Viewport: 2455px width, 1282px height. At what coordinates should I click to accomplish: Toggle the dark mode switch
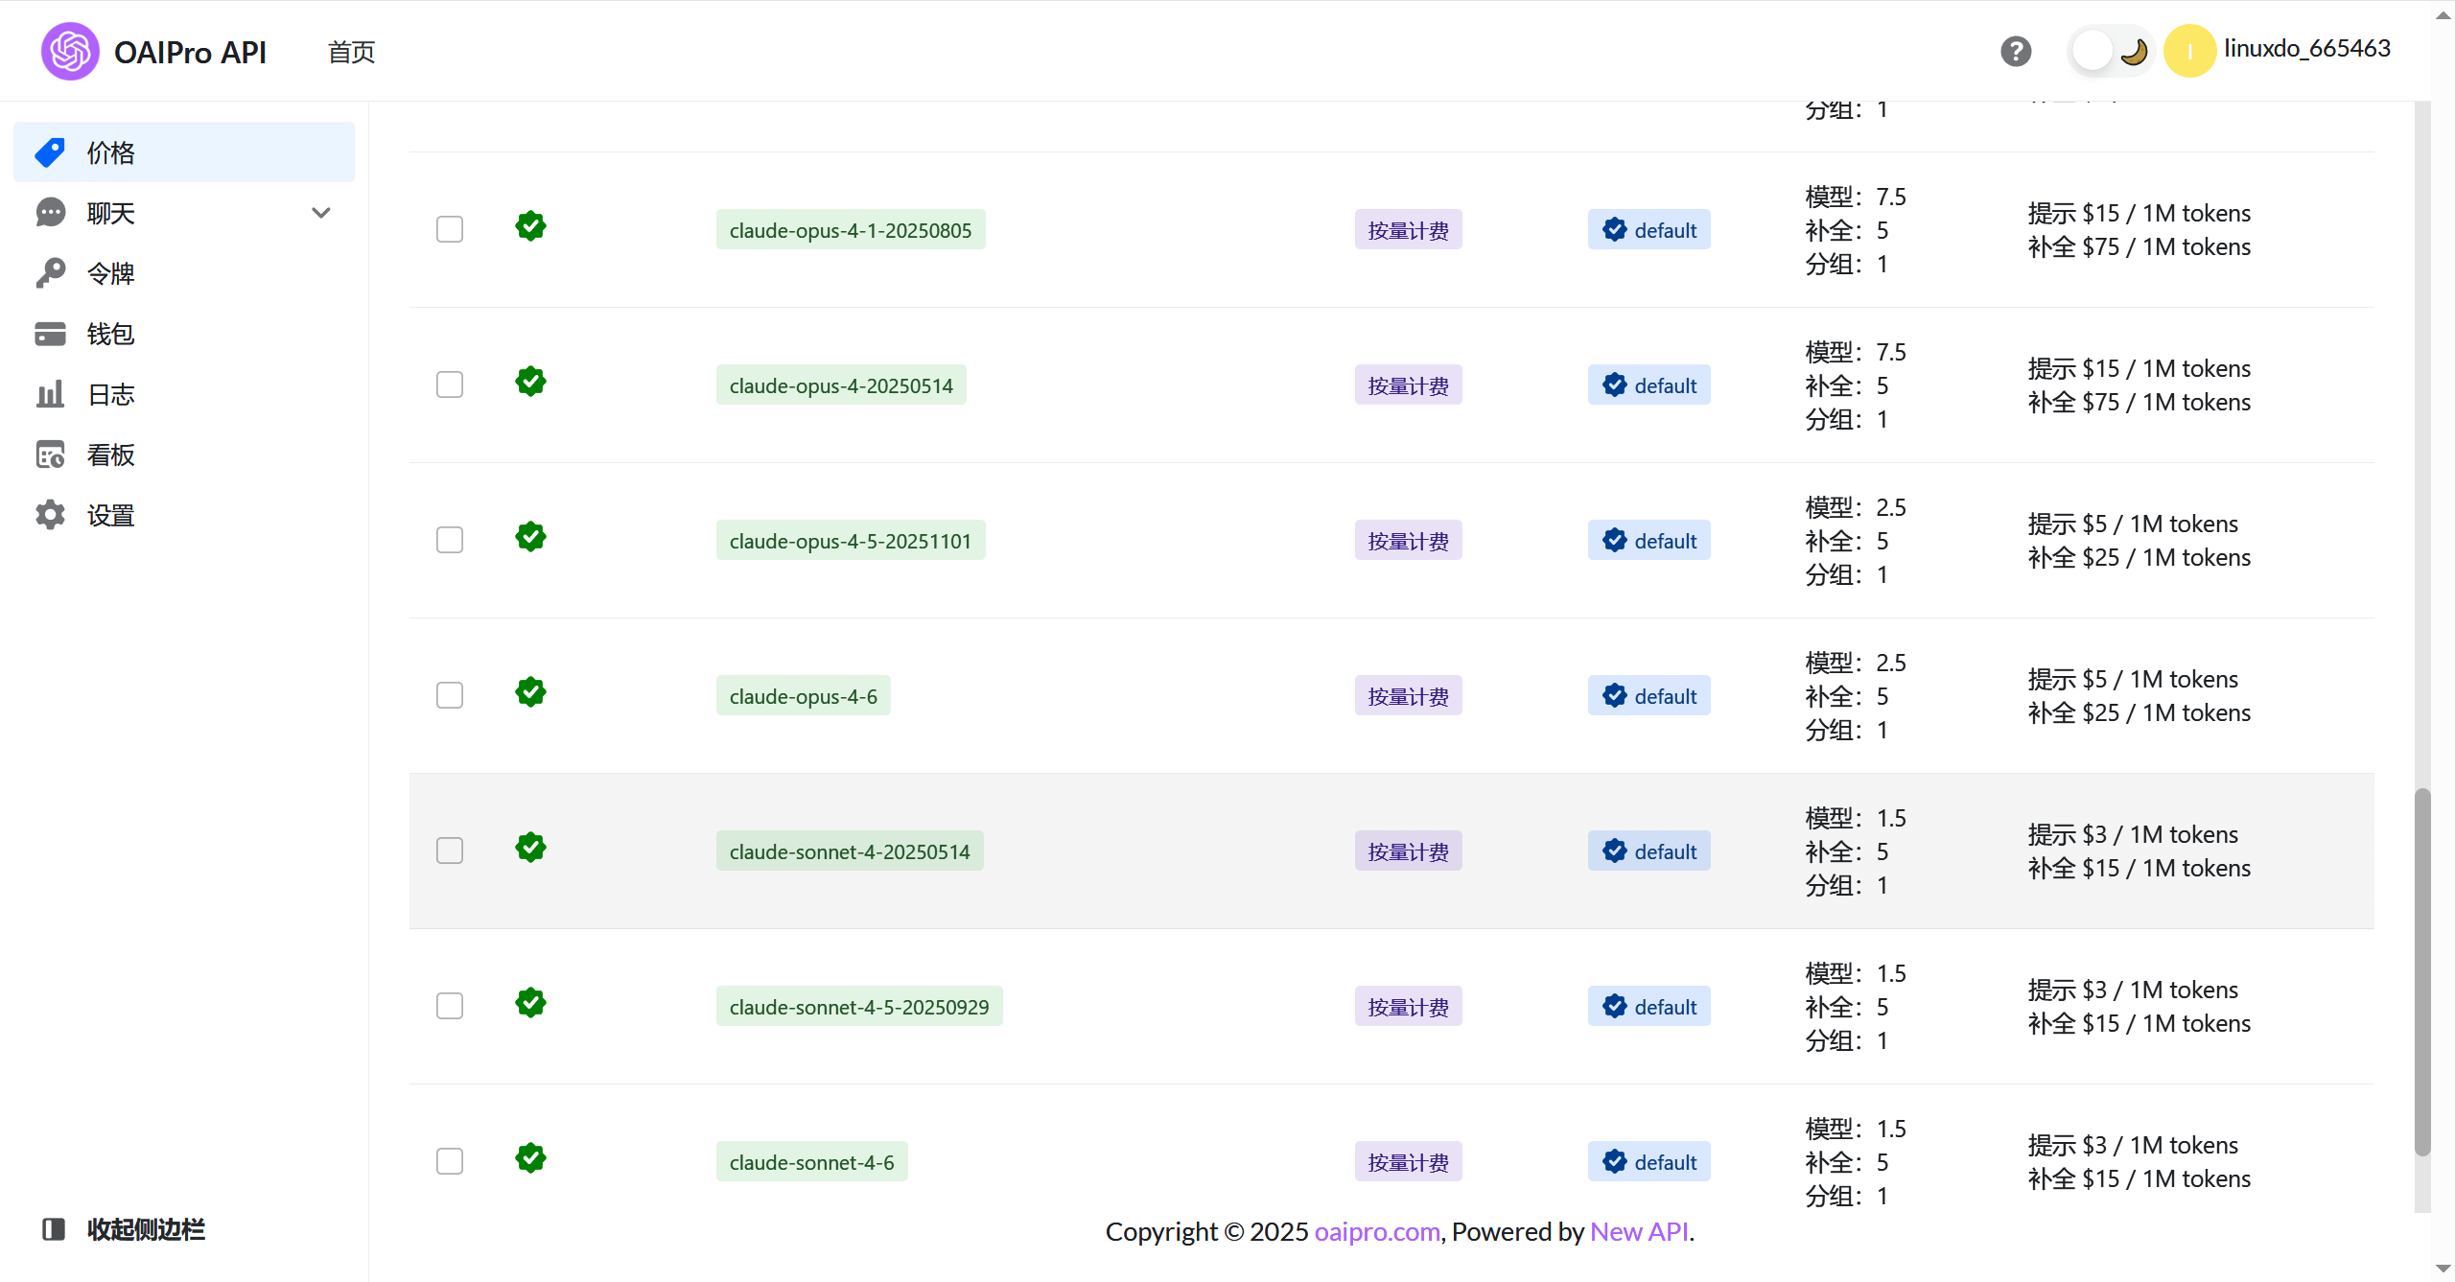pos(2111,51)
